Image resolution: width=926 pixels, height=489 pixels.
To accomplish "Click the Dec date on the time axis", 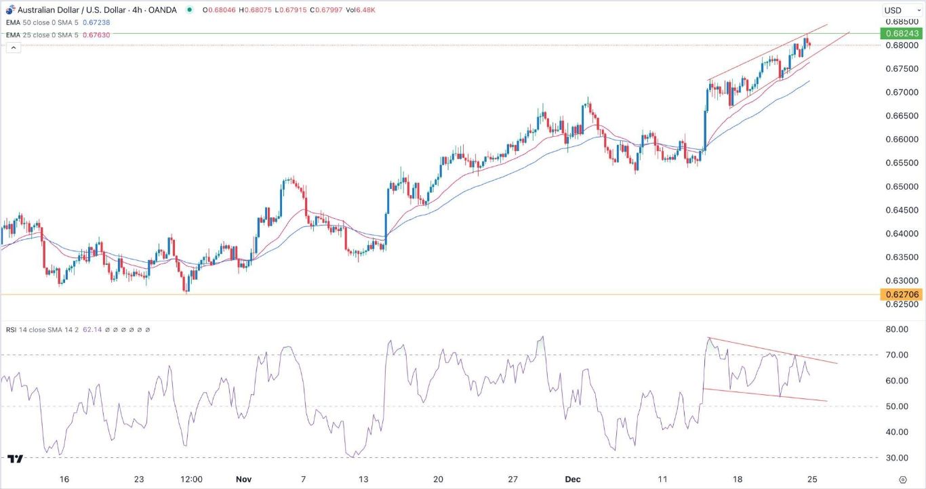I will (573, 479).
